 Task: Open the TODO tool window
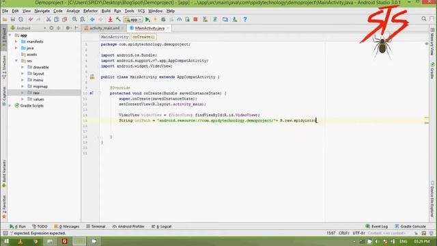(40, 226)
